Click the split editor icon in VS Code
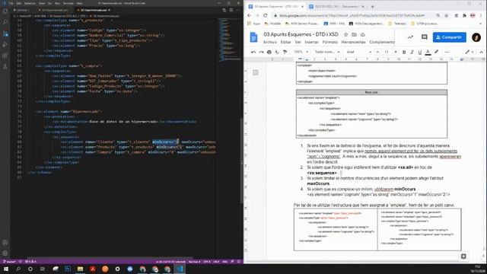 [231, 10]
